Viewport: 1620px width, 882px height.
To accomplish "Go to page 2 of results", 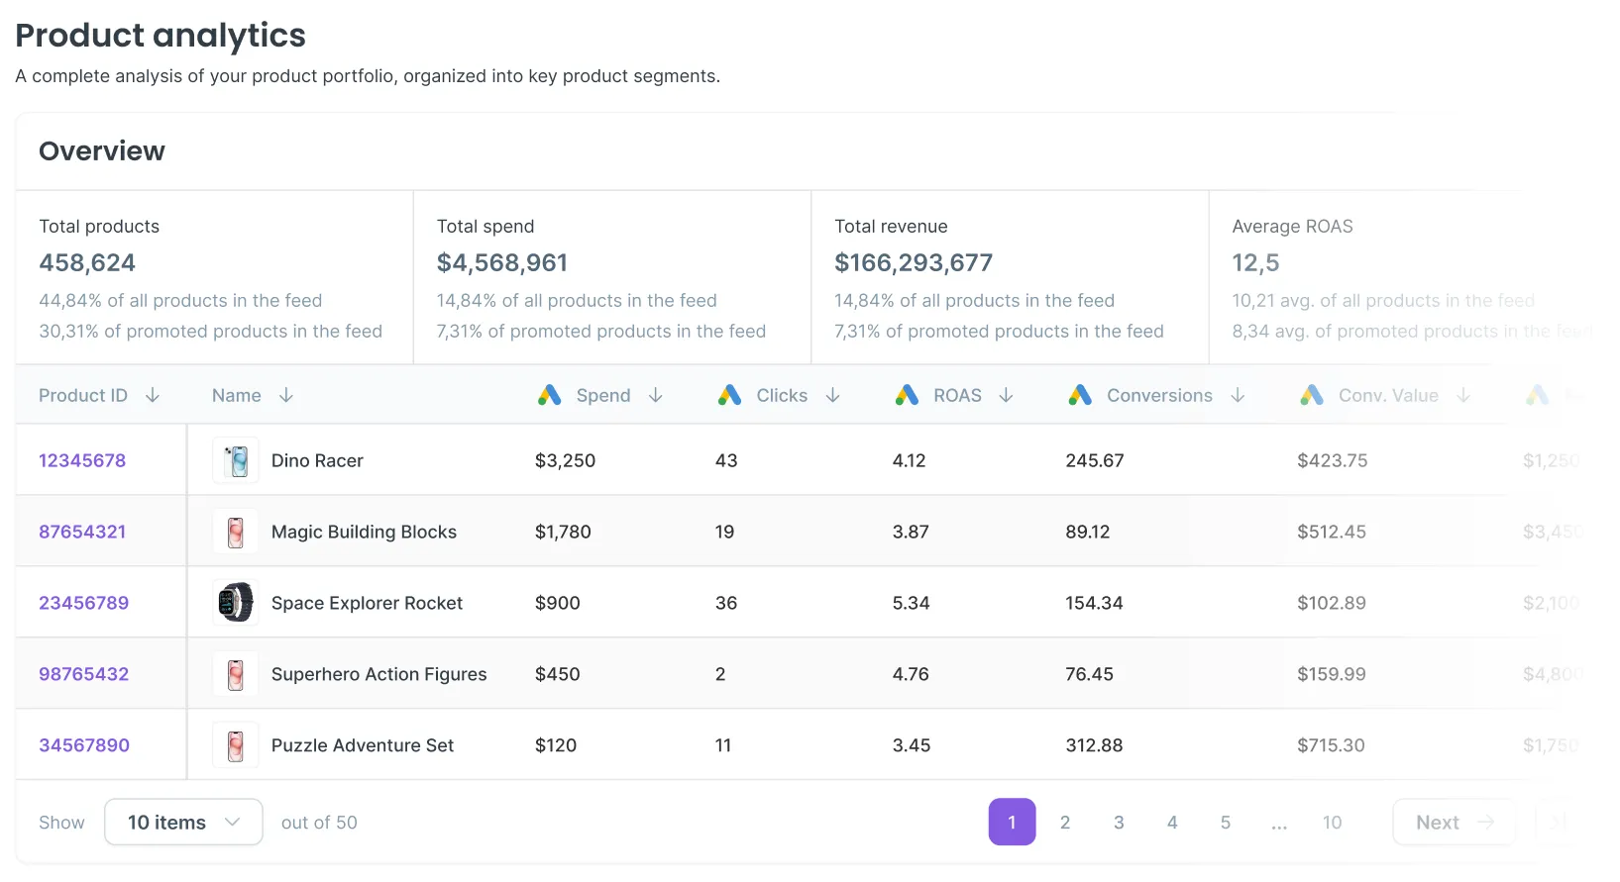I will (1065, 823).
